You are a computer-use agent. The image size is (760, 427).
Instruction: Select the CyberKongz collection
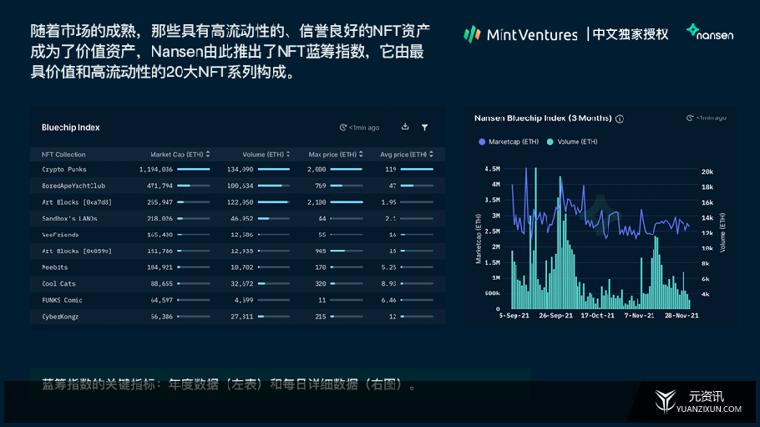[x=60, y=317]
